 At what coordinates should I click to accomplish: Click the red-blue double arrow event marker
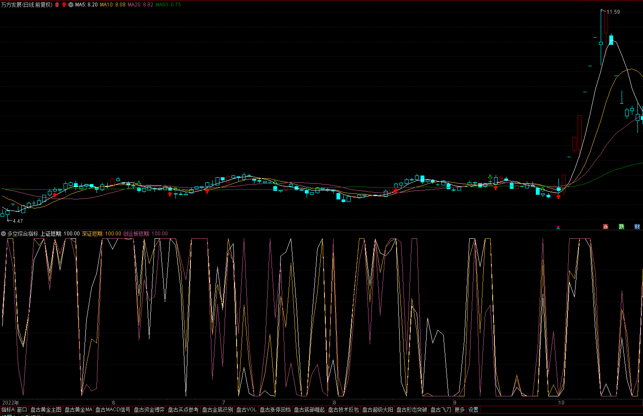(x=558, y=227)
